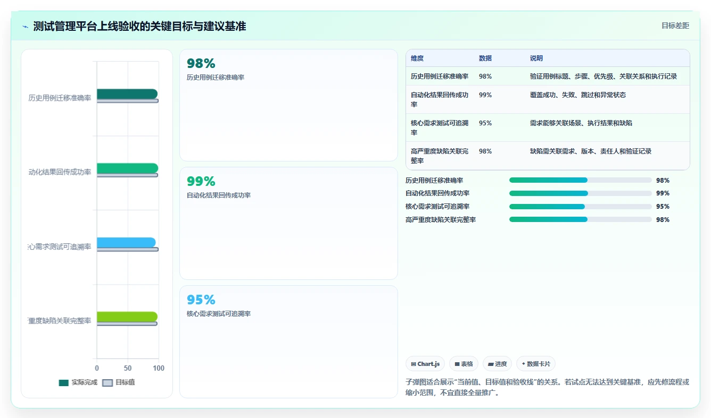Click the lime green 缺陷关联完整率 chart bar
The width and height of the screenshot is (711, 418).
click(127, 317)
